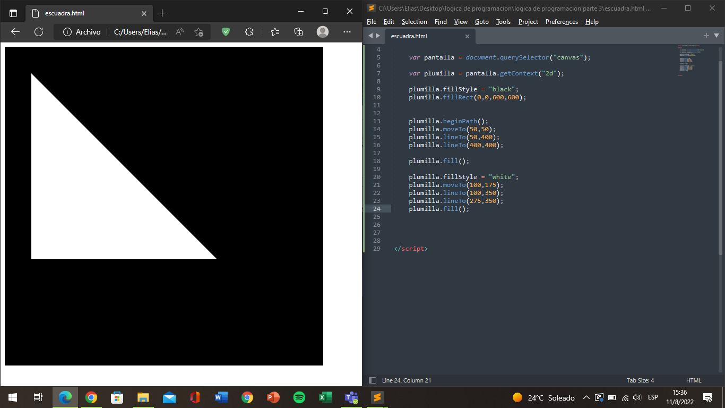
Task: Show hidden system tray icons
Action: [x=586, y=397]
